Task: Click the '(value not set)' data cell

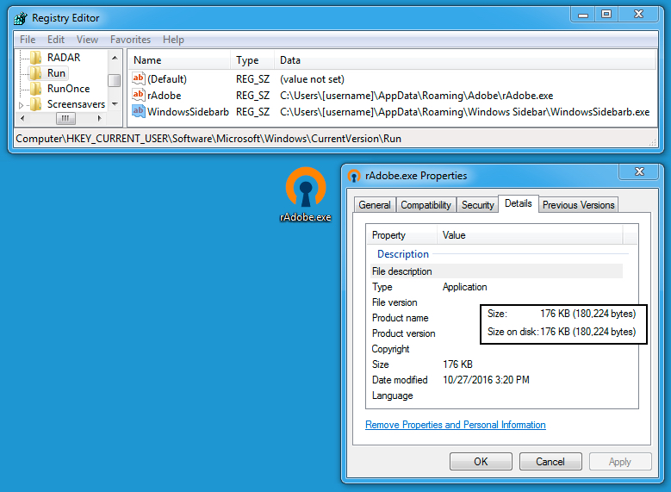Action: [x=312, y=79]
